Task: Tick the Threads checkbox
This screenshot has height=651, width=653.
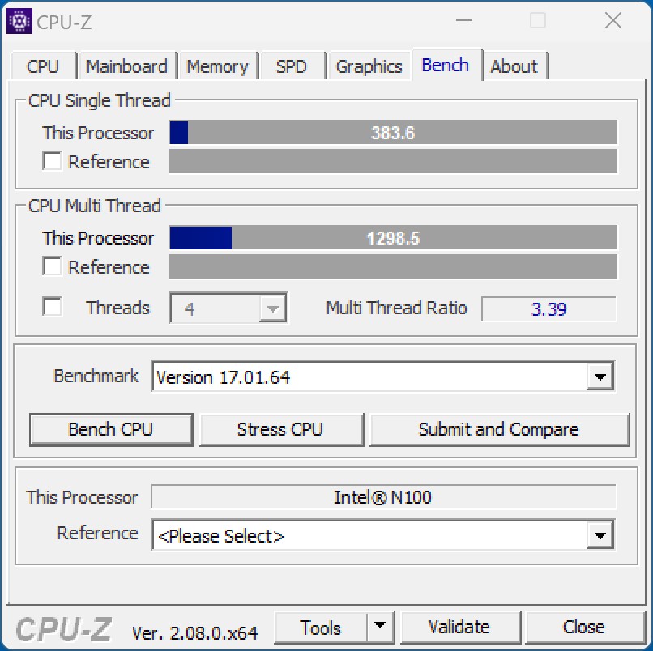Action: pos(52,307)
